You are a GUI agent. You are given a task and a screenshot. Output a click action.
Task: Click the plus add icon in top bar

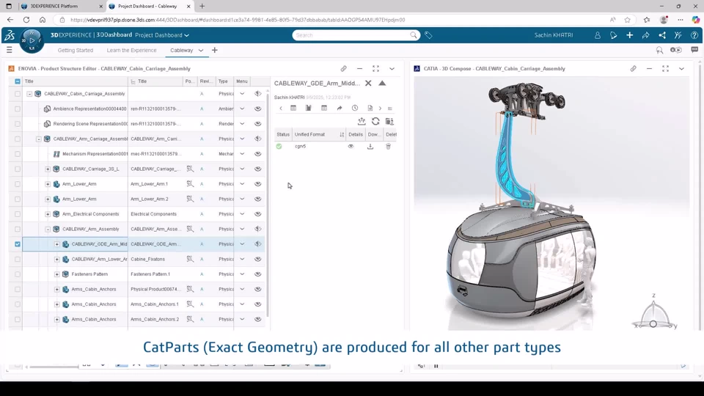(629, 35)
